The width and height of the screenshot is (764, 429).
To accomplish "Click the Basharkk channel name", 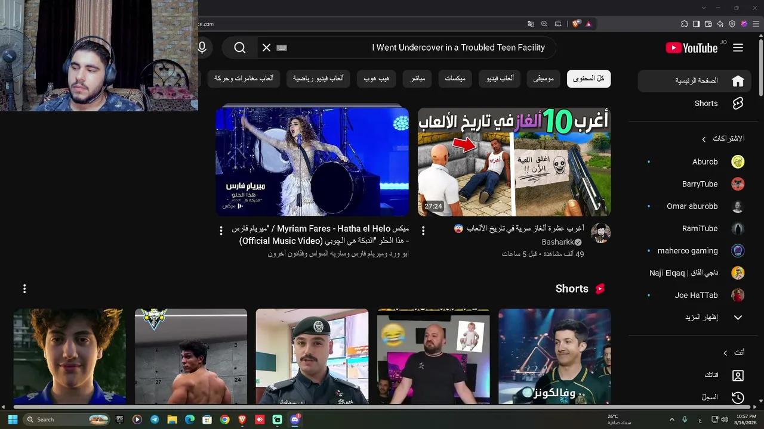I will tap(557, 243).
